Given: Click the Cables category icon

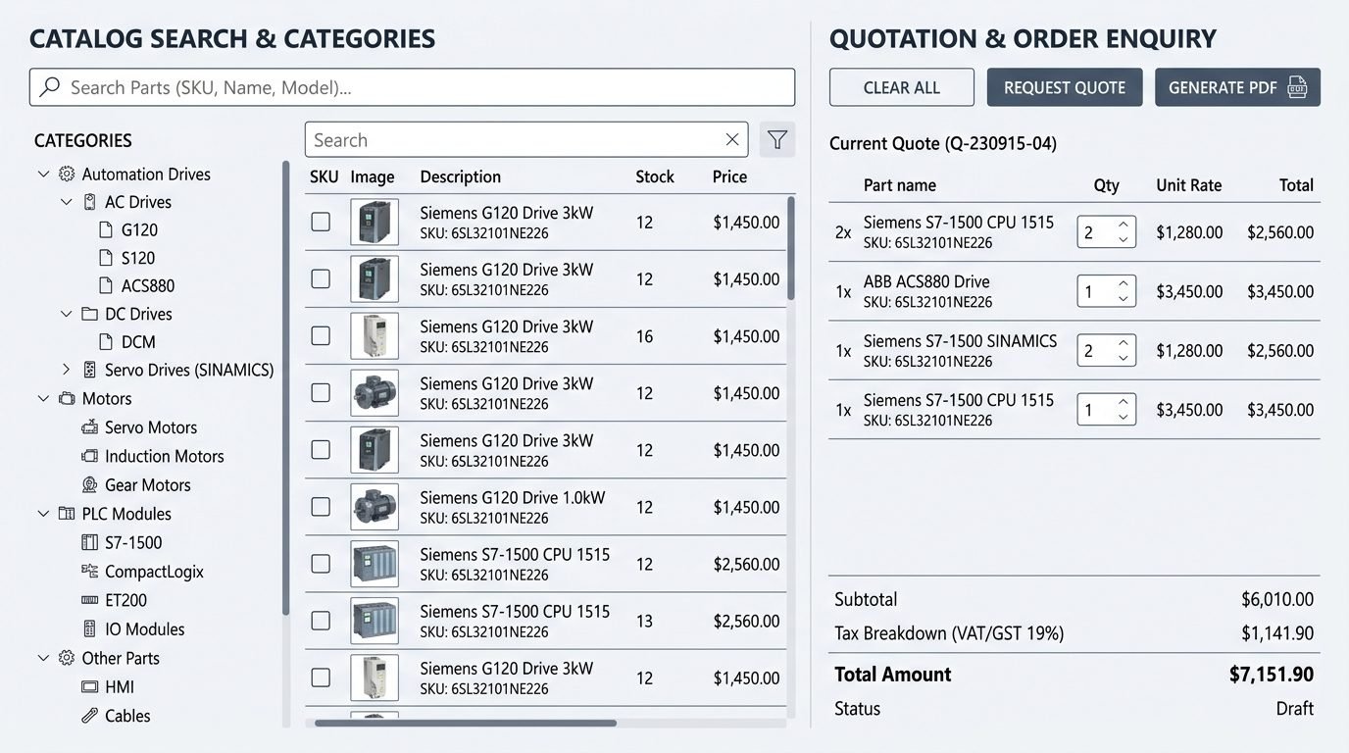Looking at the screenshot, I should (x=90, y=716).
